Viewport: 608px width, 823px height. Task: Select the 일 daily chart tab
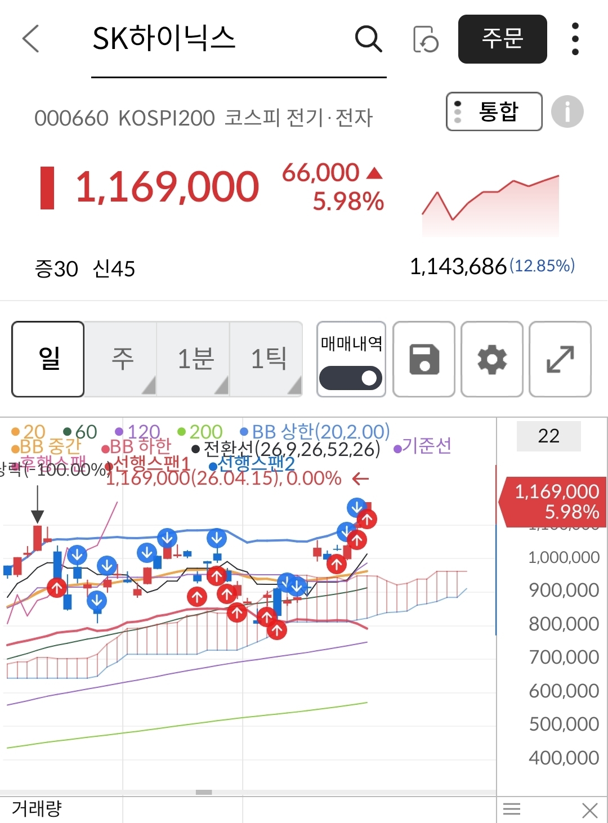[48, 359]
